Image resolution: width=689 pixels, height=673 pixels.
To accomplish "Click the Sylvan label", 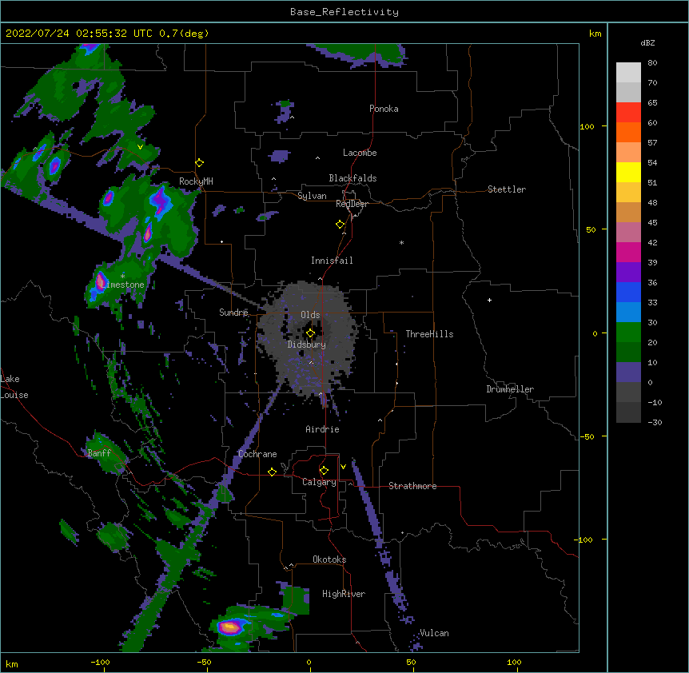I will (312, 196).
